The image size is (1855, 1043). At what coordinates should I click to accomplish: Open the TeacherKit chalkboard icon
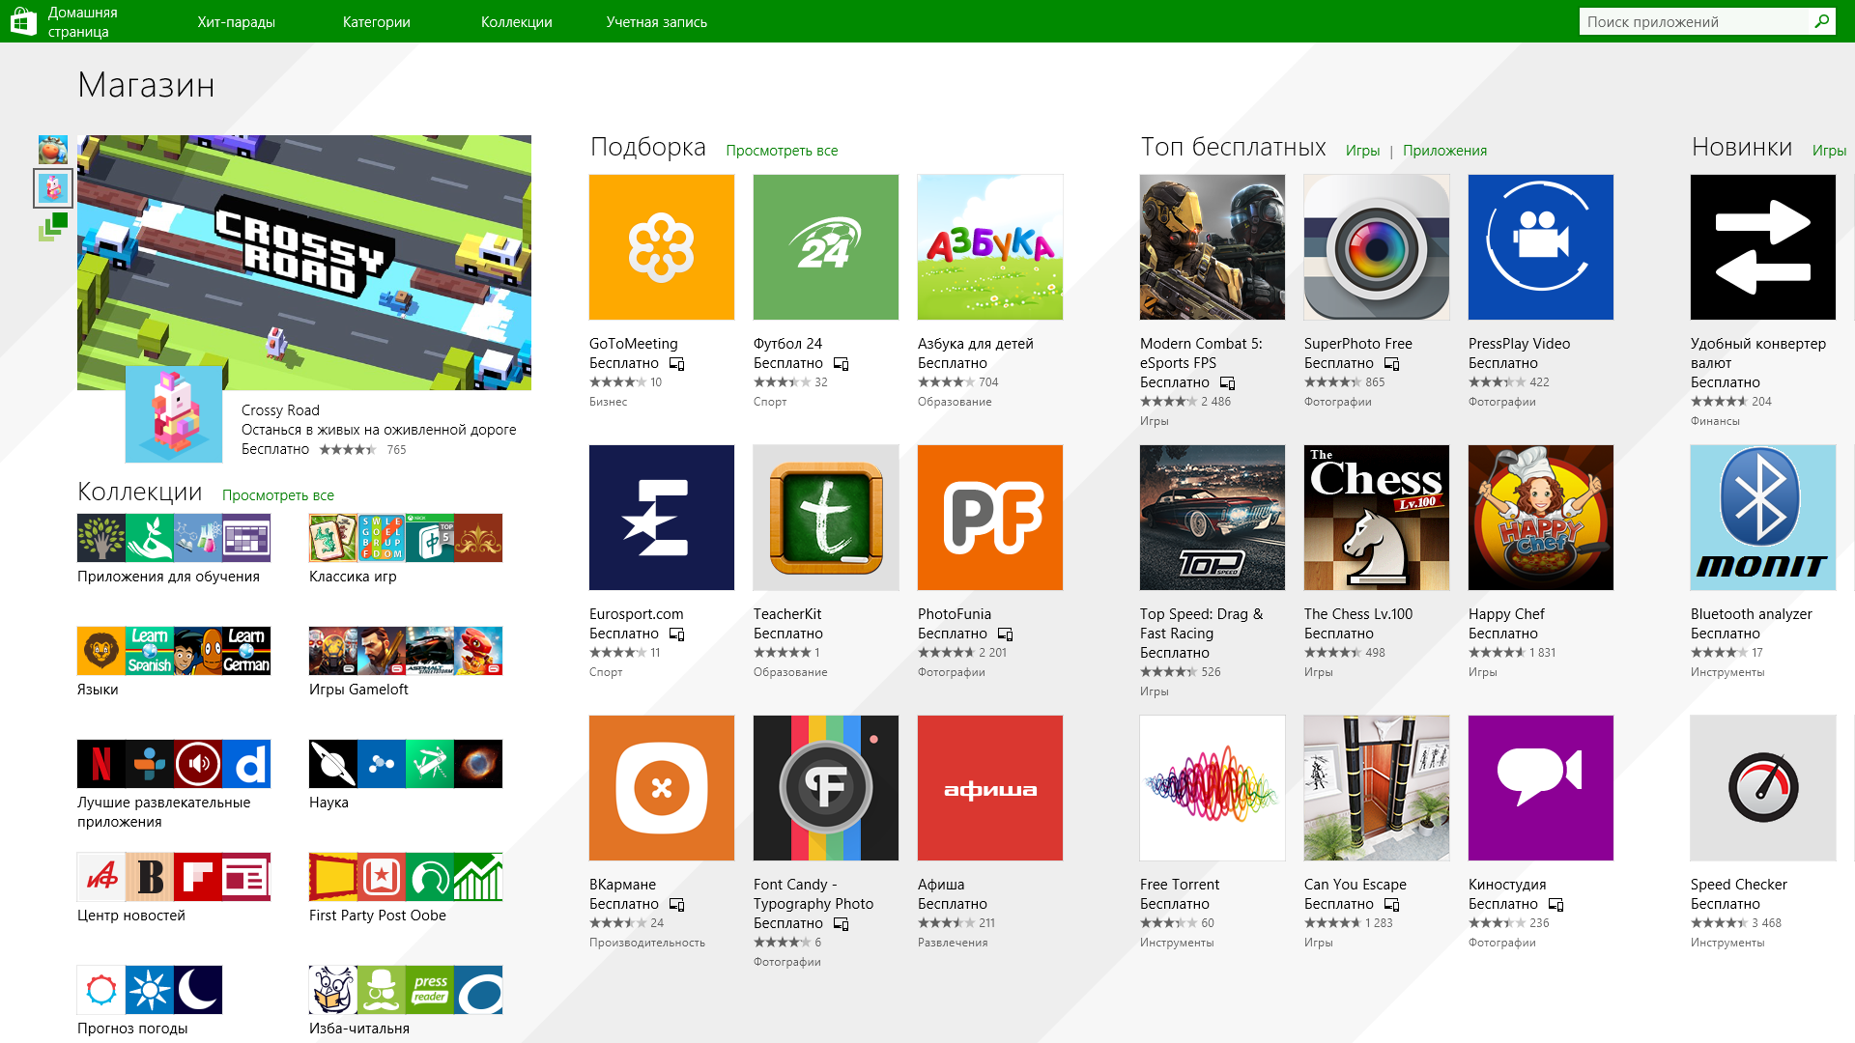tap(826, 518)
